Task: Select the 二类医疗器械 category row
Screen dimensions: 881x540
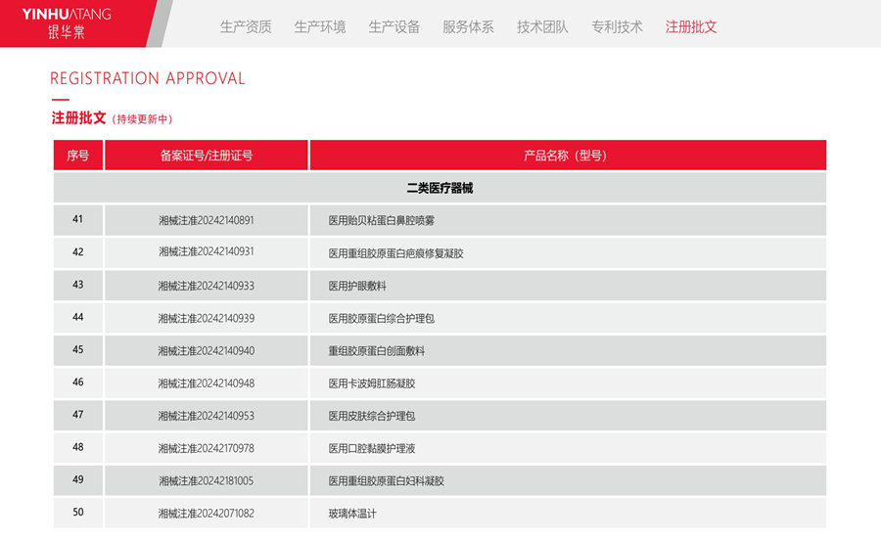Action: click(x=440, y=188)
